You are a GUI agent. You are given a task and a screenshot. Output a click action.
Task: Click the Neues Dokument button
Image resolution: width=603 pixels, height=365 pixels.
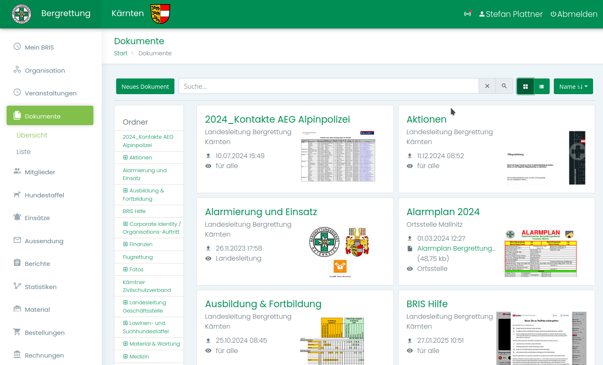coord(145,87)
